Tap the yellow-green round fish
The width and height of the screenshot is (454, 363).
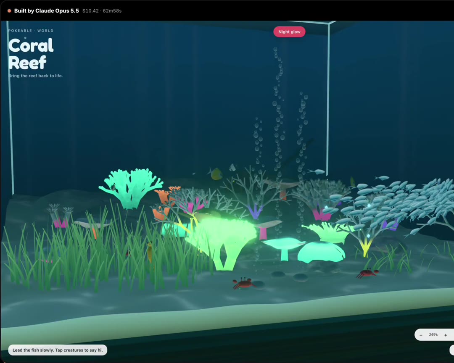[x=216, y=174]
